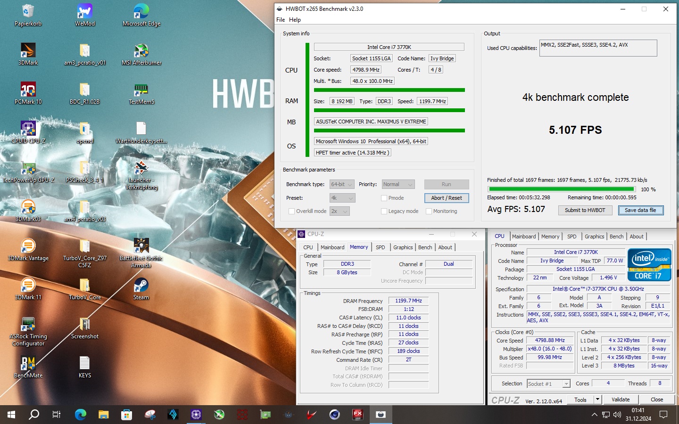Click the Abort / Reset button
Screen dimensions: 679x424
pos(447,198)
